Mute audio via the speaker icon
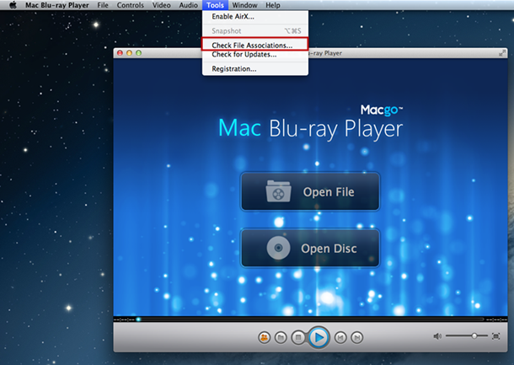Image resolution: width=514 pixels, height=365 pixels. (437, 336)
